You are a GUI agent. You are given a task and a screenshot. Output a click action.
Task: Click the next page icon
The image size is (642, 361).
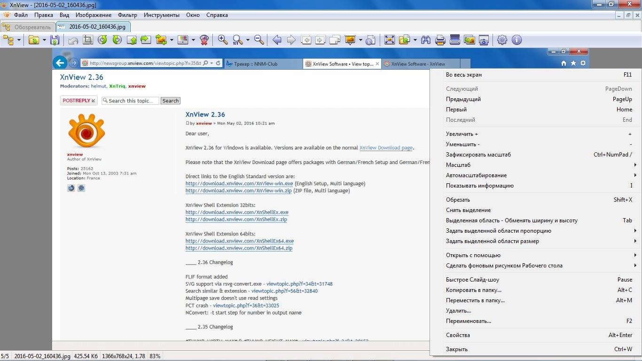click(321, 40)
